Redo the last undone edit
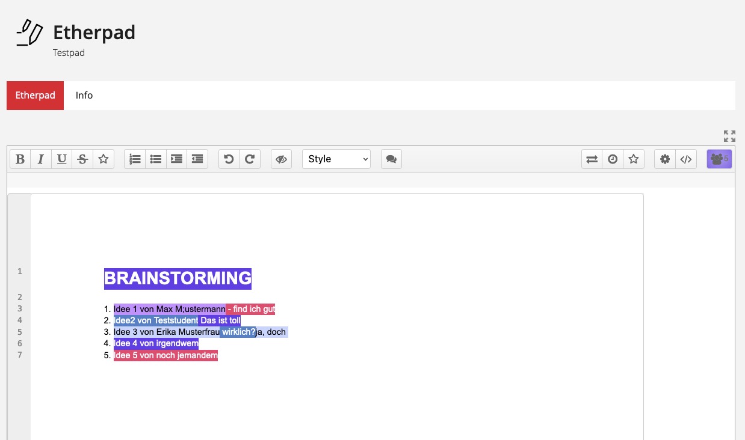The width and height of the screenshot is (745, 440). pos(250,159)
